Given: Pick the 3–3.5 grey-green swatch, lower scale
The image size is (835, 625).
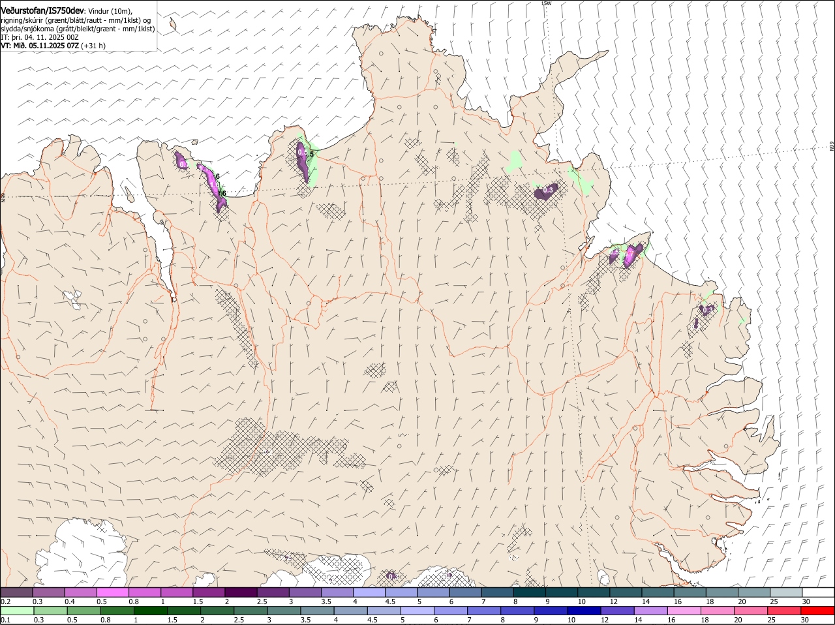Looking at the screenshot, I should click(x=284, y=611).
